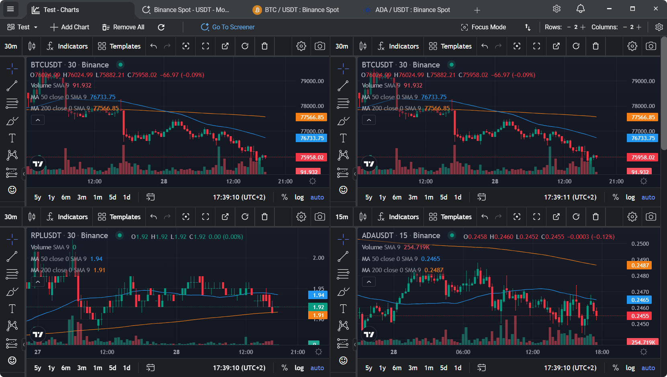
Task: Select the trend line tool in BTCUSDT top-left chart
Action: coord(12,86)
